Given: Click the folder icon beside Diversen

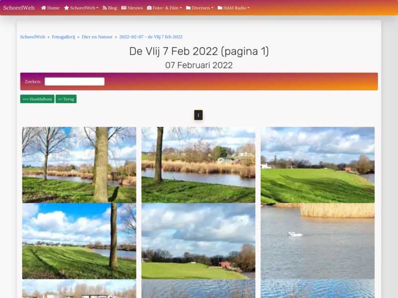Looking at the screenshot, I should pyautogui.click(x=189, y=8).
